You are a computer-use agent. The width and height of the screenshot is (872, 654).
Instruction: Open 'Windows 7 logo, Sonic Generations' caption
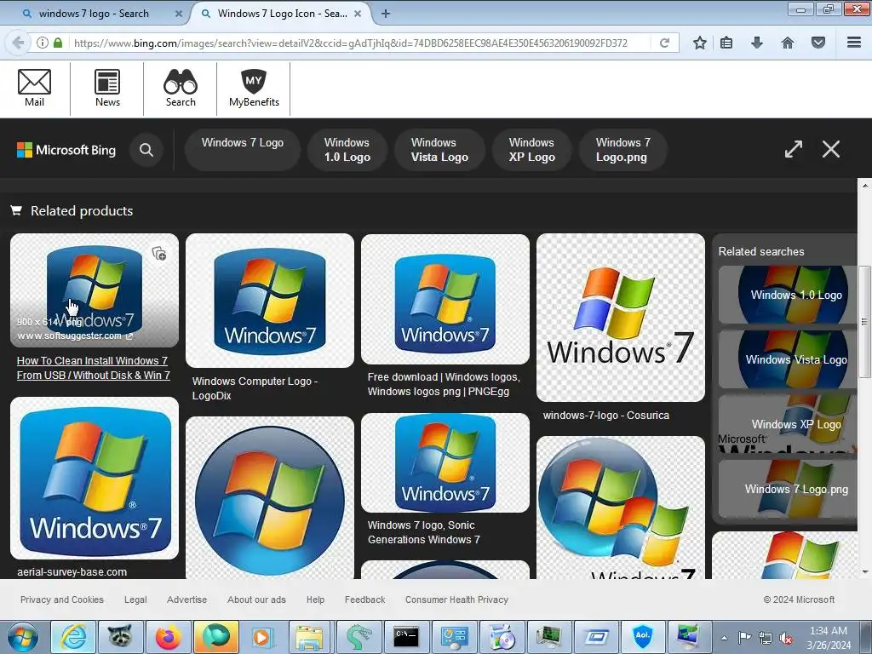point(424,532)
